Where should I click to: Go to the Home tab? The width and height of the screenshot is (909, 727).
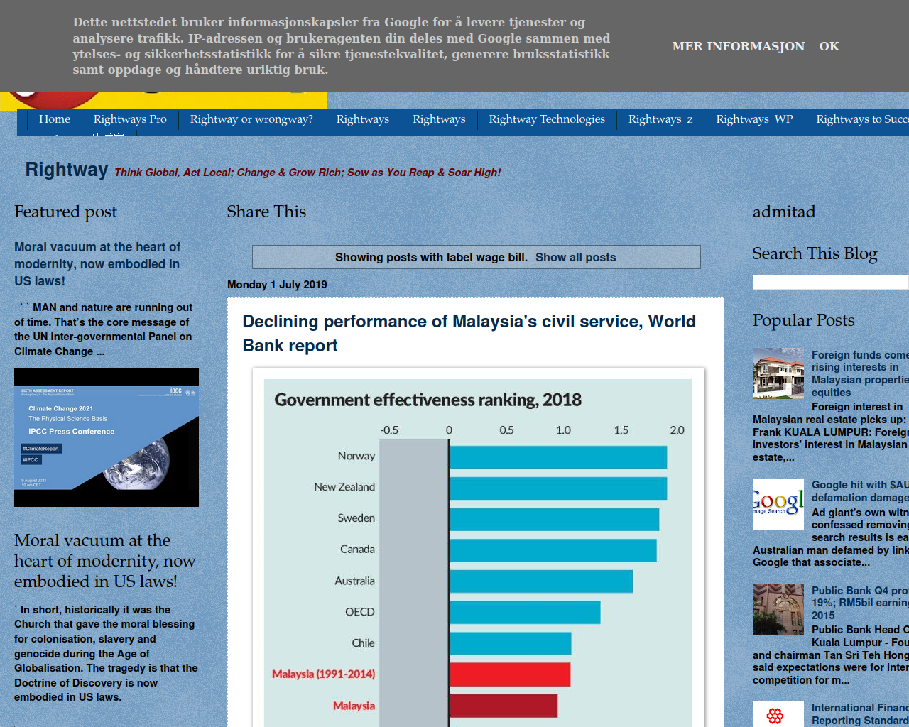click(x=55, y=119)
